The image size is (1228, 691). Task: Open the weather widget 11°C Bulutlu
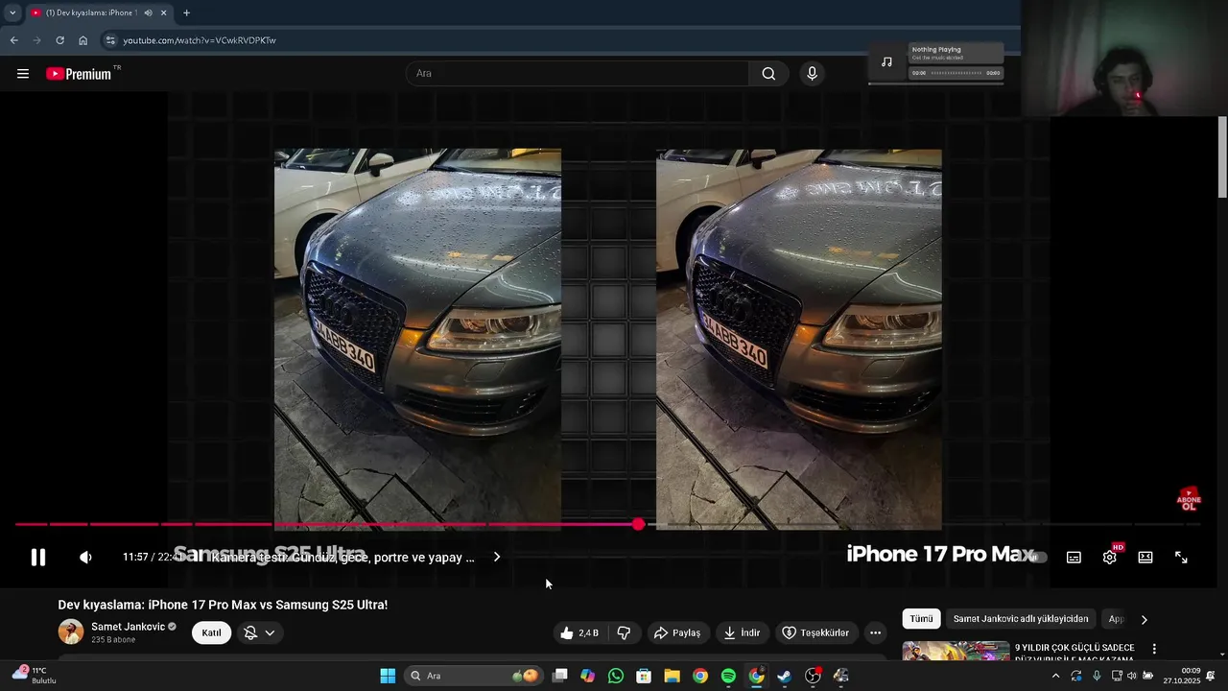click(35, 675)
